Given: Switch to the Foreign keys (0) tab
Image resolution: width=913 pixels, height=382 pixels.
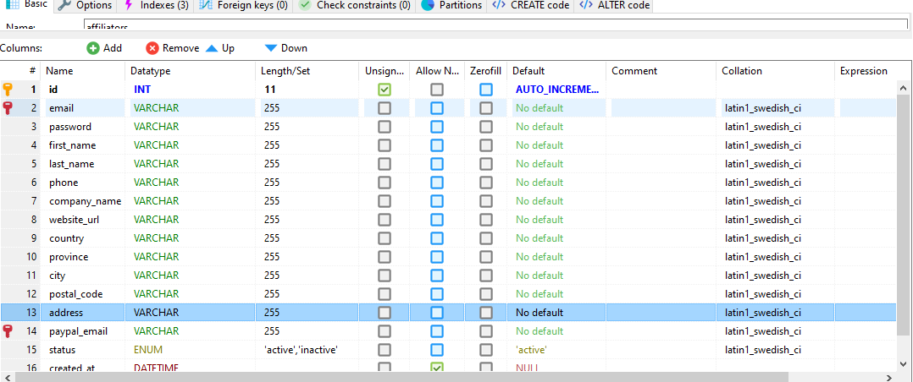Looking at the screenshot, I should click(x=244, y=5).
